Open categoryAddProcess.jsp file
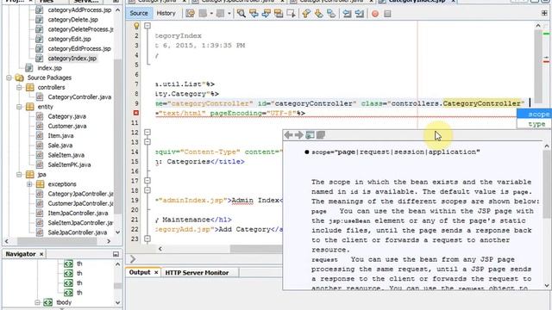Screen dimensions: 552x310 pyautogui.click(x=79, y=9)
